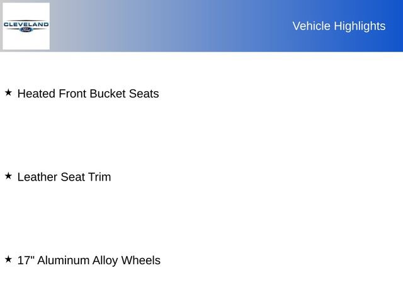Click the word "Trim" in the second highlight

click(99, 177)
